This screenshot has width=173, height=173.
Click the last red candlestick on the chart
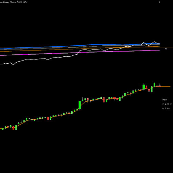point(160,86)
